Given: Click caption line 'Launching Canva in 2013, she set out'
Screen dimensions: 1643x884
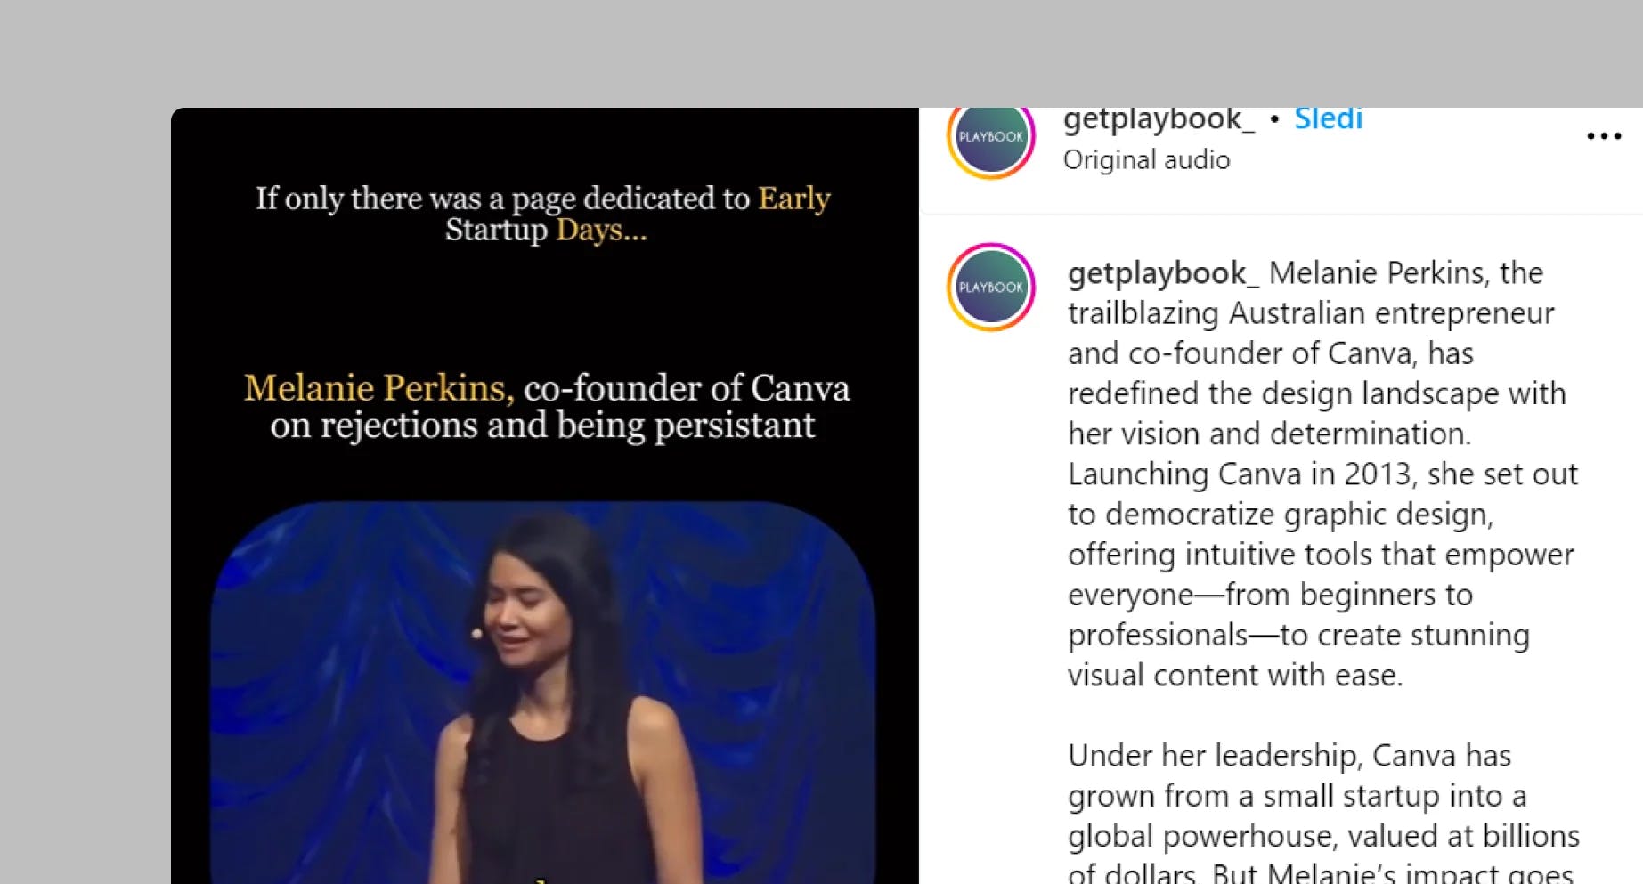Looking at the screenshot, I should (1322, 474).
